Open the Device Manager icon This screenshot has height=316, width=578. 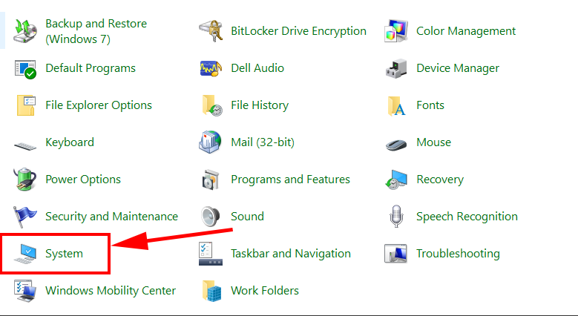coord(396,68)
